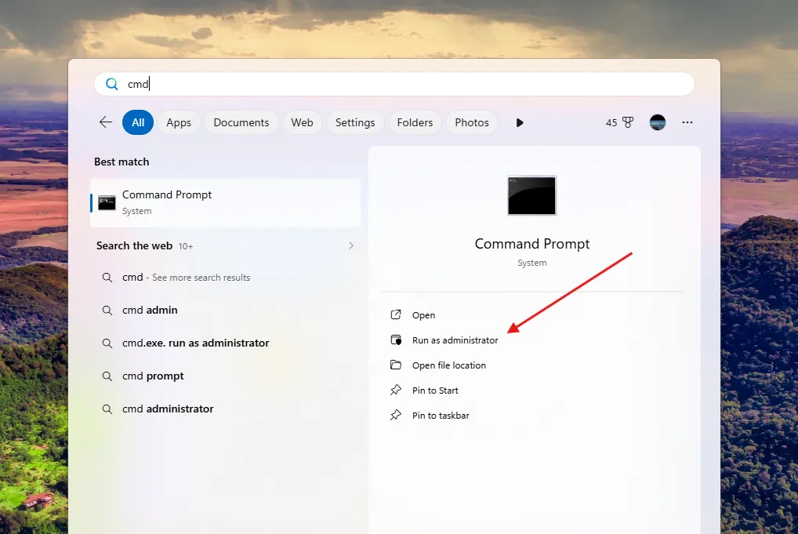This screenshot has width=798, height=534.
Task: Select the Command Prompt best match result
Action: pyautogui.click(x=225, y=202)
